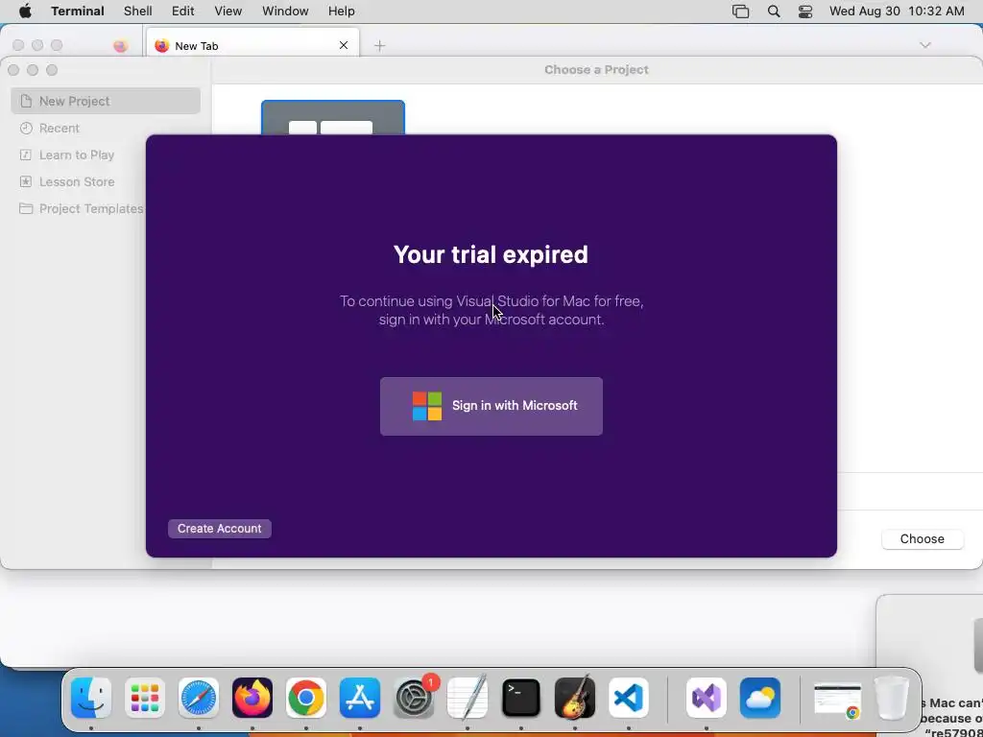Select New Project in GarageBand sidebar

(x=106, y=101)
